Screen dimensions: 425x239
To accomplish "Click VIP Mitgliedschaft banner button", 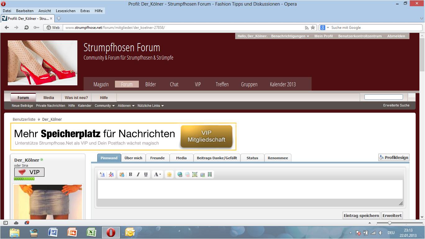I will click(x=206, y=136).
